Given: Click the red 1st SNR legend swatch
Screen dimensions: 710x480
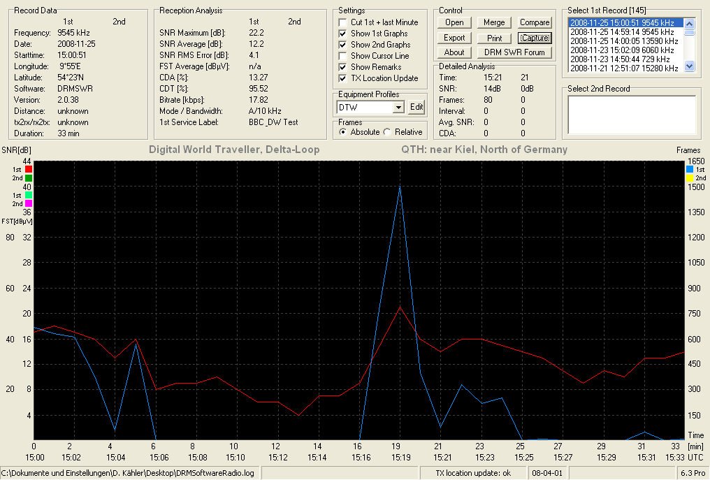Looking at the screenshot, I should click(x=29, y=169).
